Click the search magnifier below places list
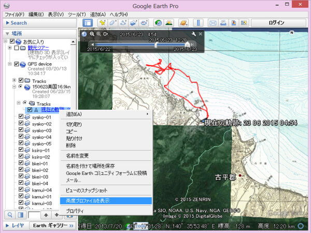The width and height of the screenshot is (311, 233). (x=10, y=215)
